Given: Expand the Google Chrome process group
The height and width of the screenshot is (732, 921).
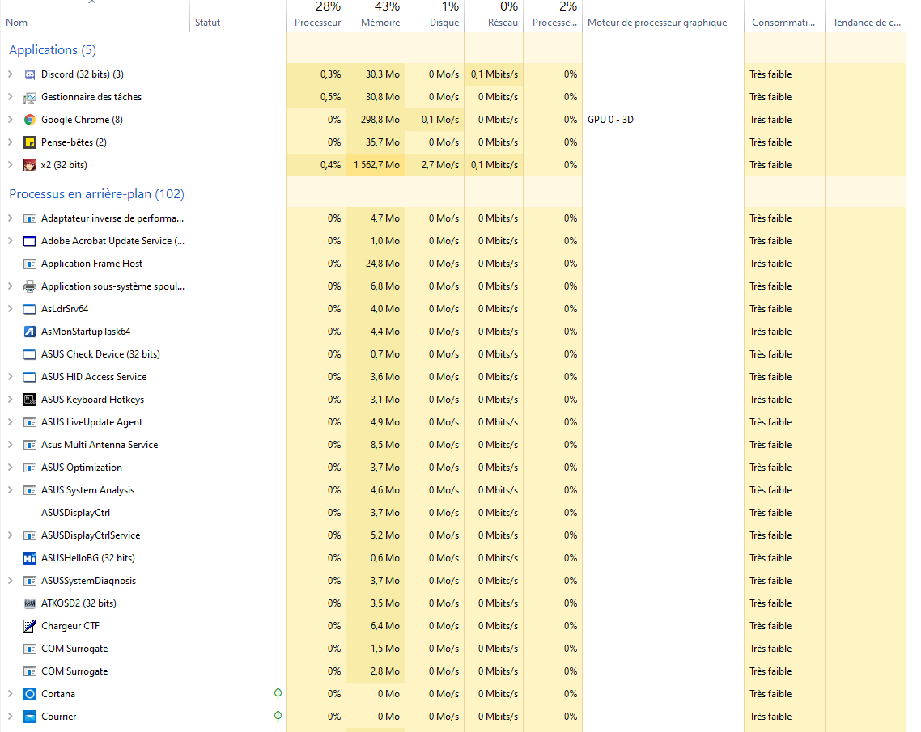Looking at the screenshot, I should click(11, 120).
